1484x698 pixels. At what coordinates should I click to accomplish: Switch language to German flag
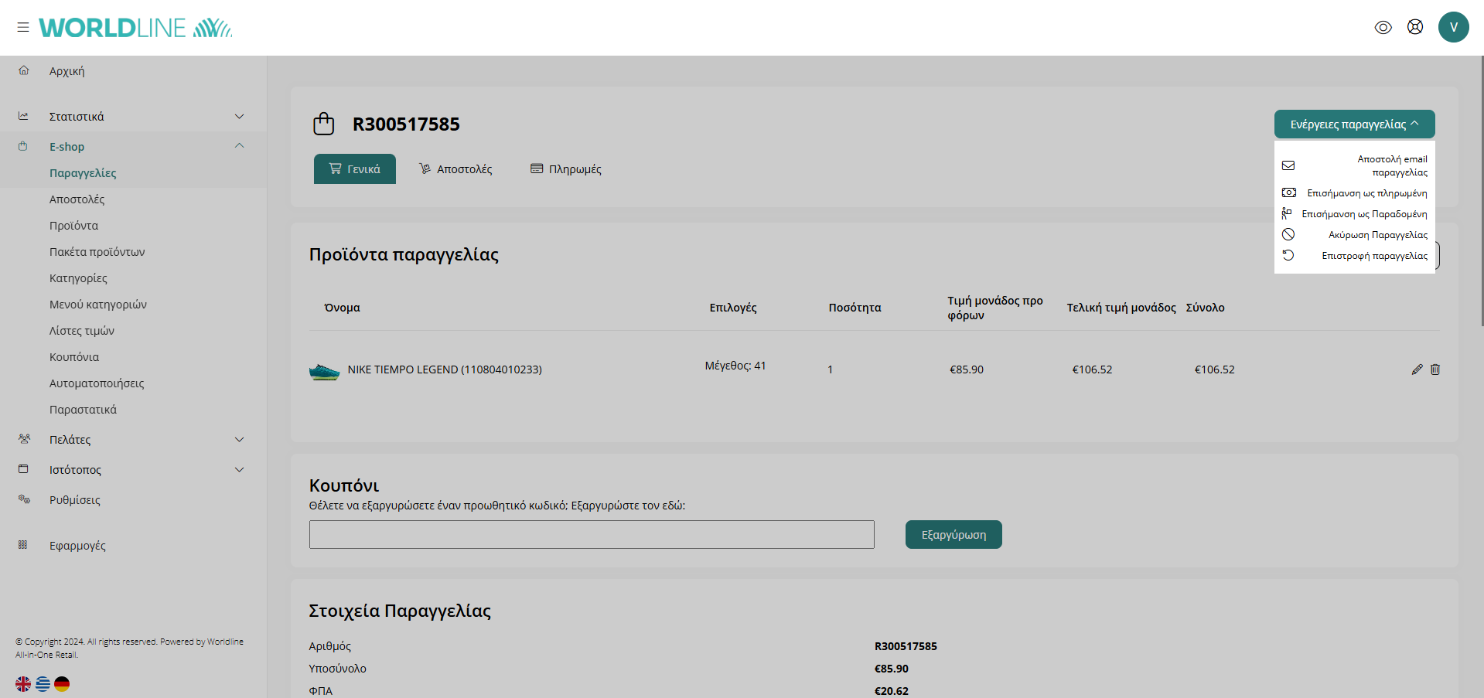(62, 684)
